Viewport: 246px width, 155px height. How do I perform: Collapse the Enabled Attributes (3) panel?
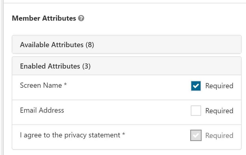click(55, 66)
